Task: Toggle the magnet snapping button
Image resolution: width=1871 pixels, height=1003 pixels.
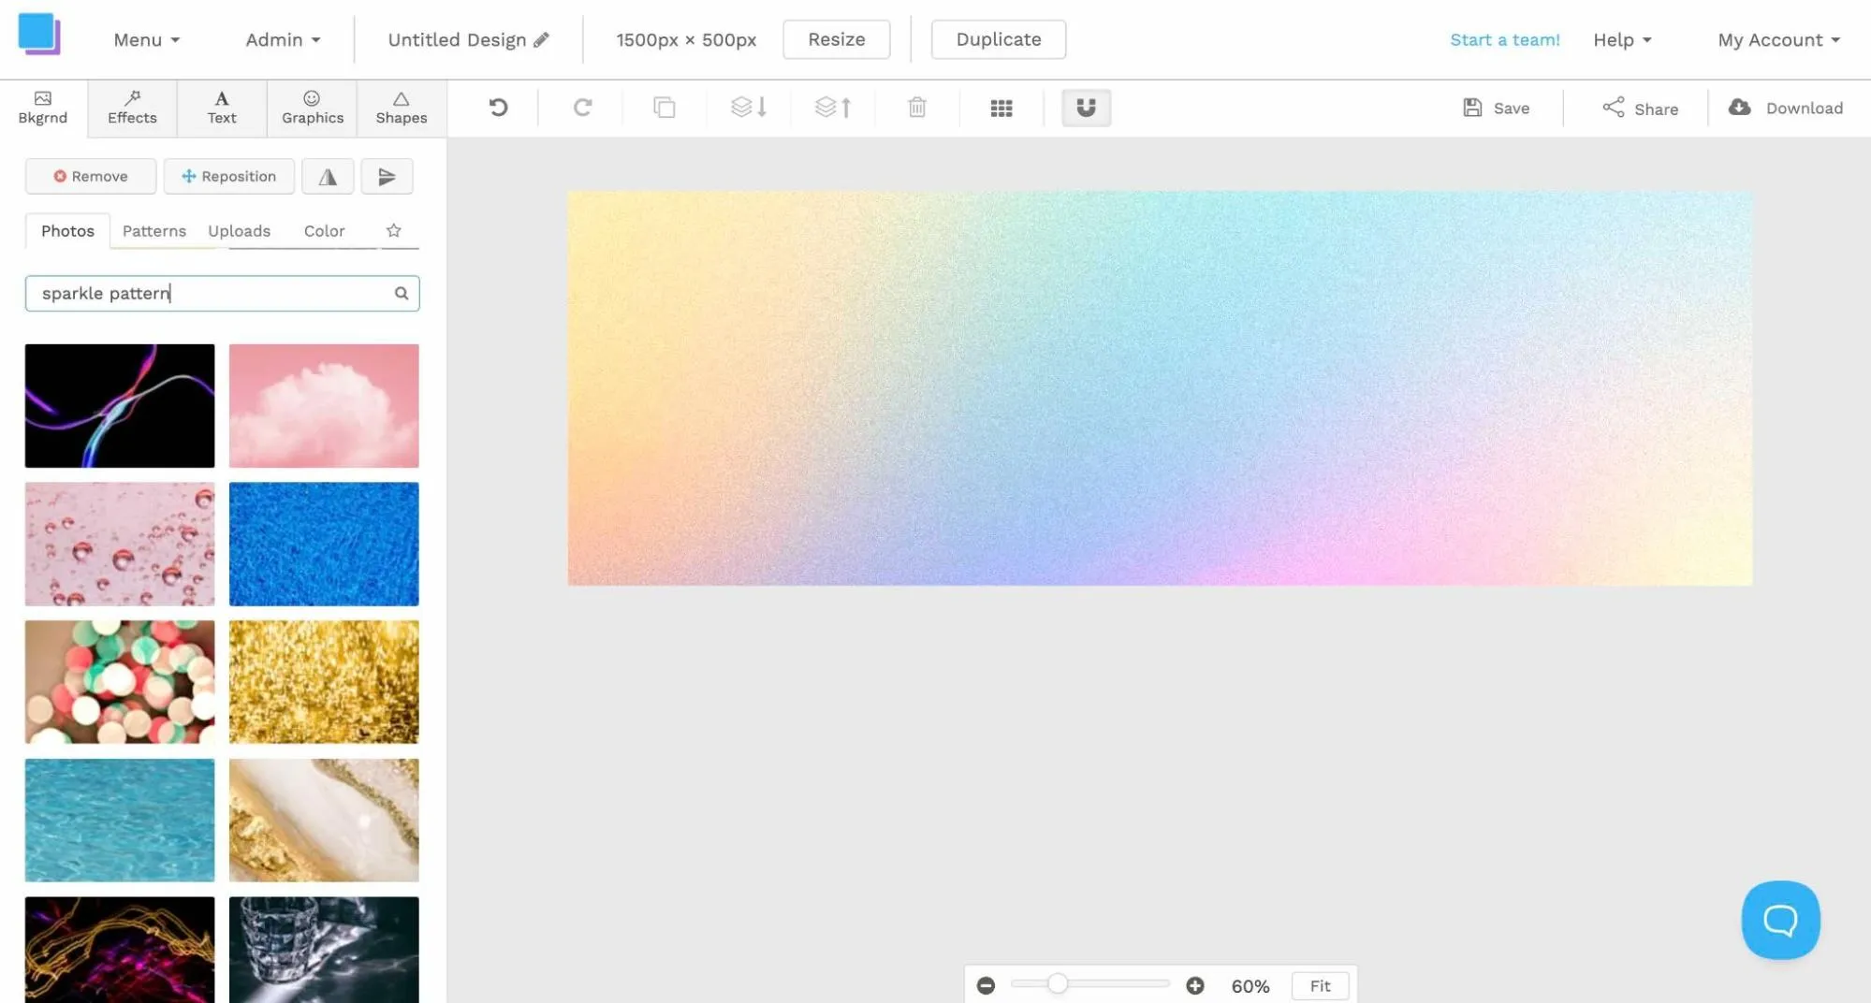Action: tap(1086, 108)
